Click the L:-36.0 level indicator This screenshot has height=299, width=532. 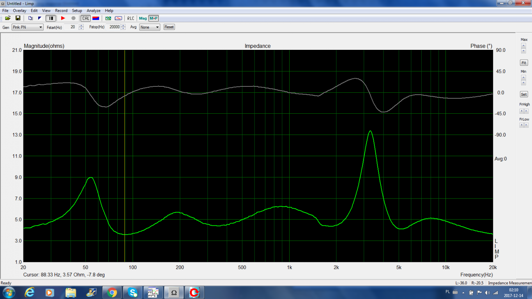coord(461,283)
